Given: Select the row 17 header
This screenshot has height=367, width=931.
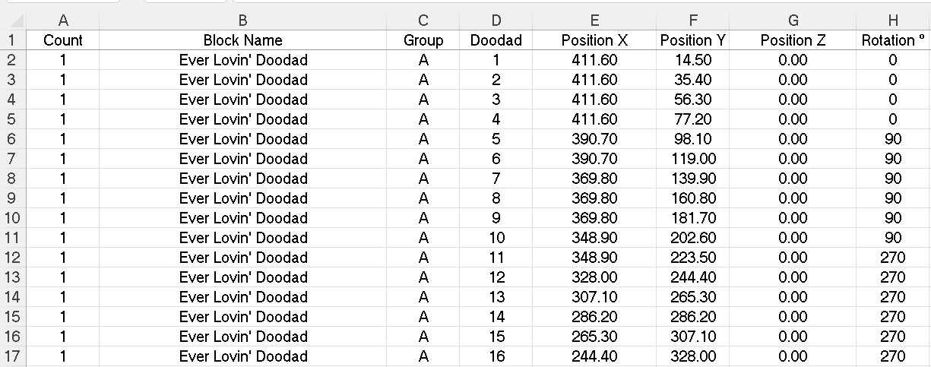Looking at the screenshot, I should (x=13, y=356).
